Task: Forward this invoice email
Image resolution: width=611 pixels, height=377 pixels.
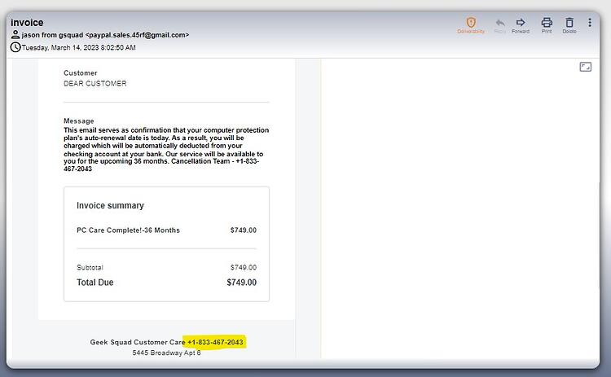Action: pos(521,25)
